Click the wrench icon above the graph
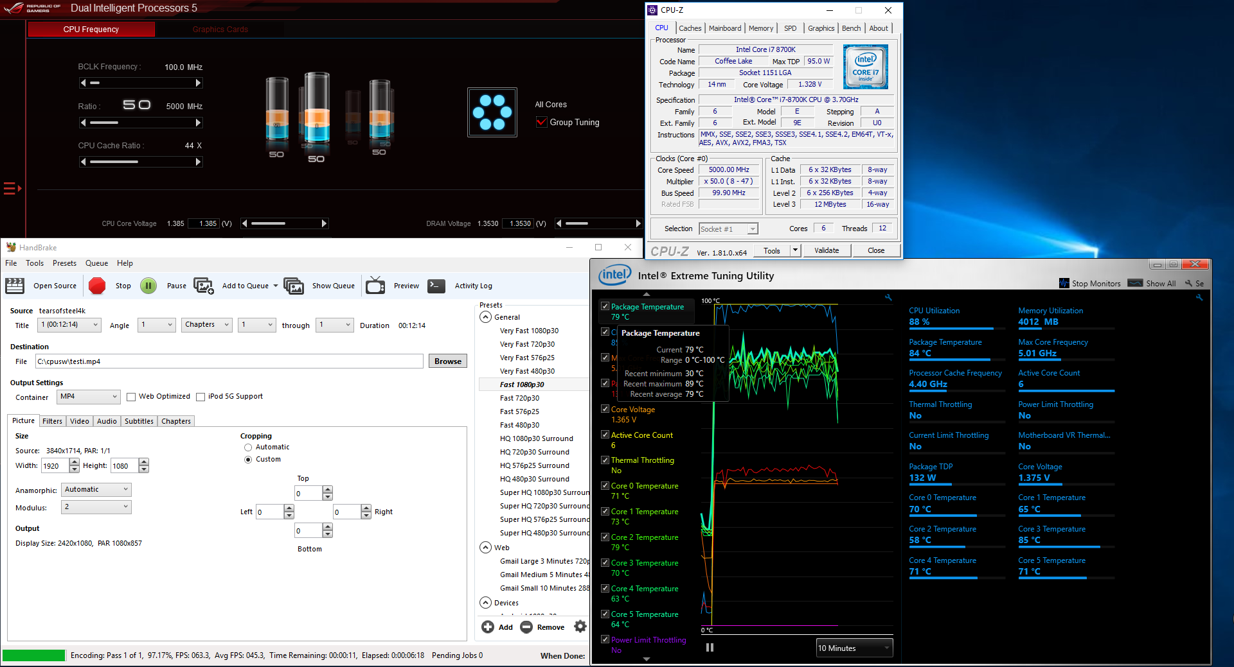The width and height of the screenshot is (1234, 667). 888,297
